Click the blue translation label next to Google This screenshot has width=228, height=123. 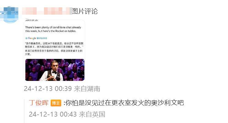pos(42,38)
